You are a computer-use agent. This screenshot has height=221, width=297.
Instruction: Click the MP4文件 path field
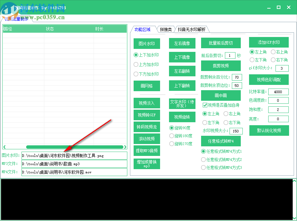click(x=74, y=172)
